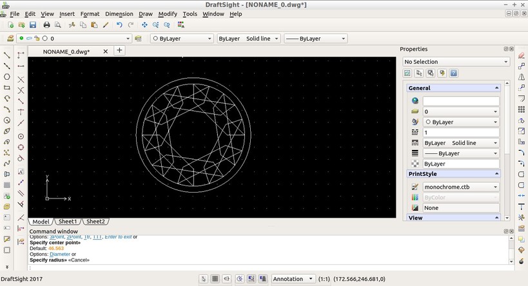Collapse the General section
Screen dimensions: 528x286
click(496, 88)
